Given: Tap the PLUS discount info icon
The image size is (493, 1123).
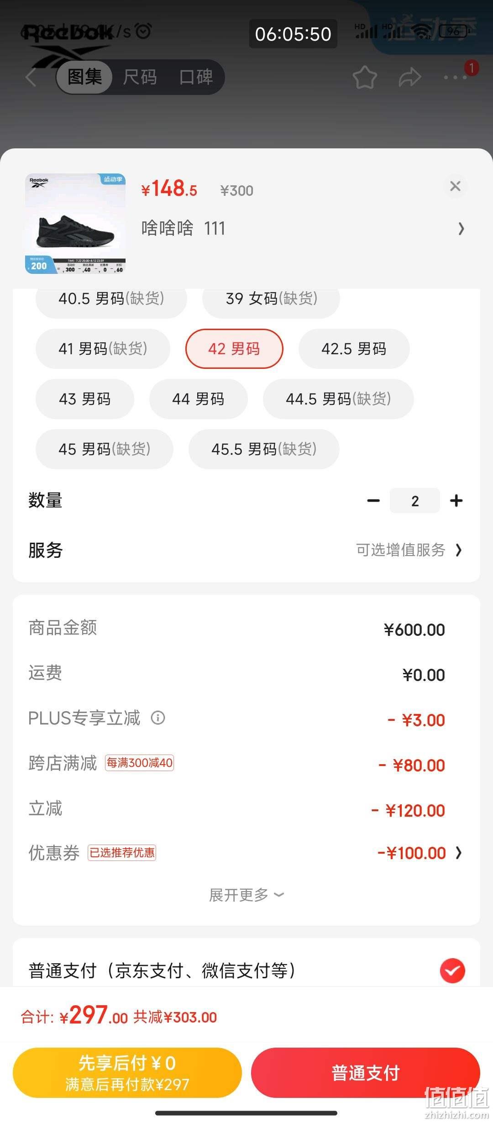Looking at the screenshot, I should coord(158,718).
